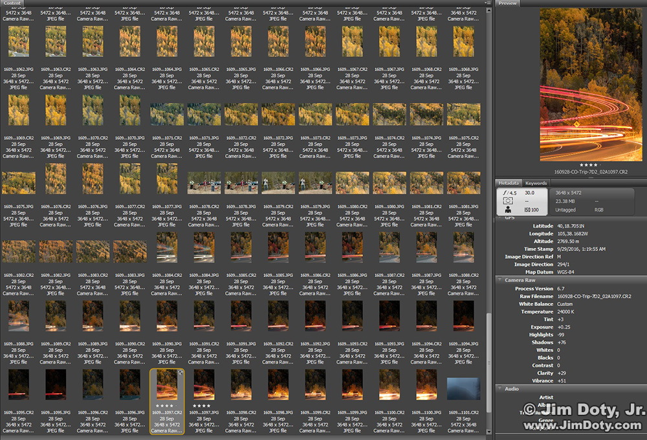Click the Exposure value +0.25
Viewport: 647px width, 440px height.
564,327
